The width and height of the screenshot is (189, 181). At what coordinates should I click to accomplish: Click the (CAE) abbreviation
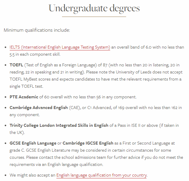pyautogui.click(x=74, y=108)
